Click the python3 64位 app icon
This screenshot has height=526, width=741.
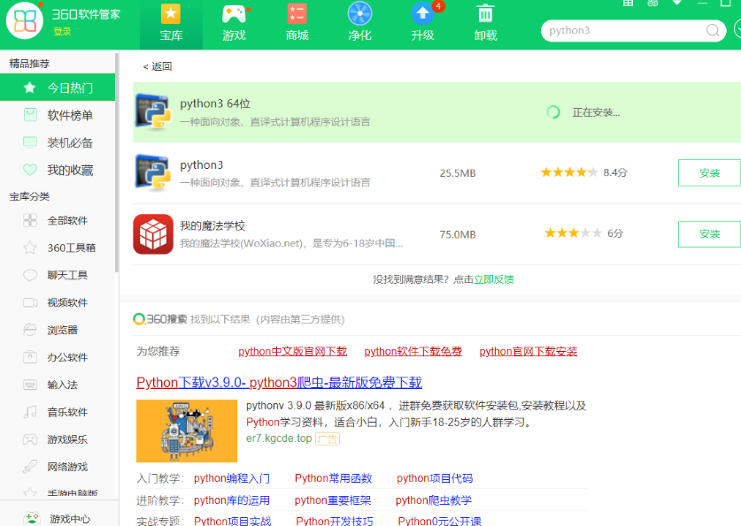(x=152, y=111)
